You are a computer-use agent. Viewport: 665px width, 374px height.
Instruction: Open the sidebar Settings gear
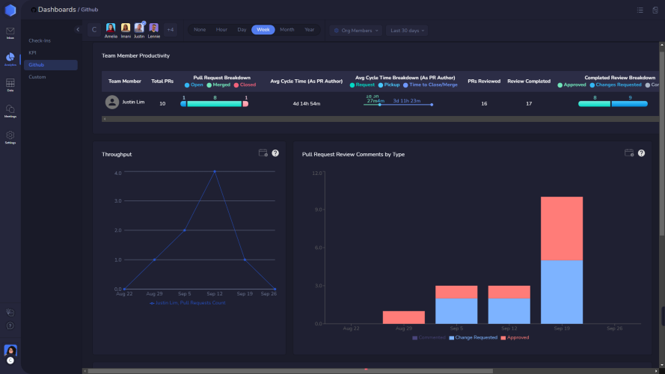[10, 138]
